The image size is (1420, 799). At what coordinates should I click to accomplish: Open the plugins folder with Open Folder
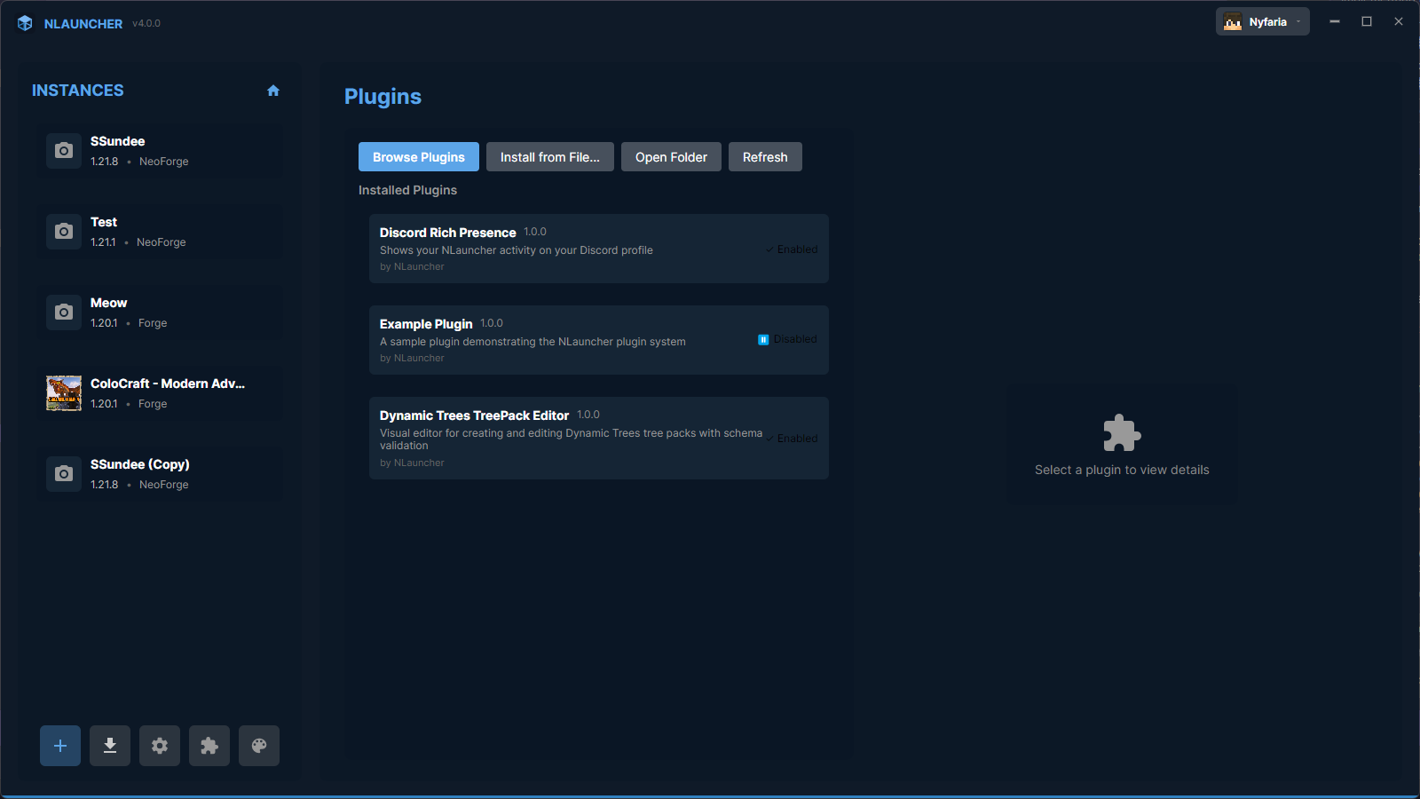click(x=670, y=156)
